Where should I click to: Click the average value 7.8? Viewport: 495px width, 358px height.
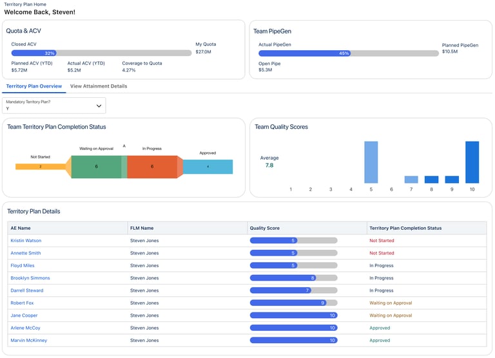[269, 165]
